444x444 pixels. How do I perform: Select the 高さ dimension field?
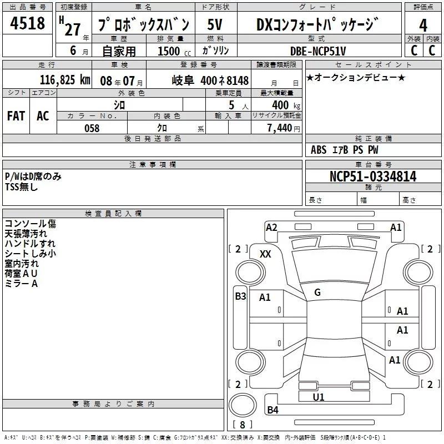420,200
